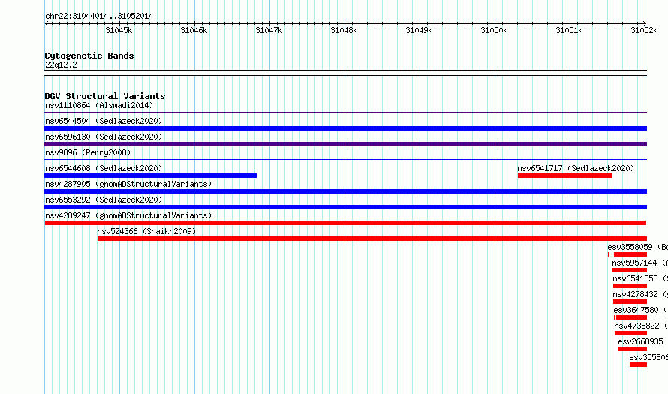Viewport: 668px width, 394px height.
Task: Click the red bar of nsv4278432
Action: (630, 302)
